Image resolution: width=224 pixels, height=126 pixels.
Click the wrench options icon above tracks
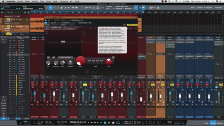8,13
